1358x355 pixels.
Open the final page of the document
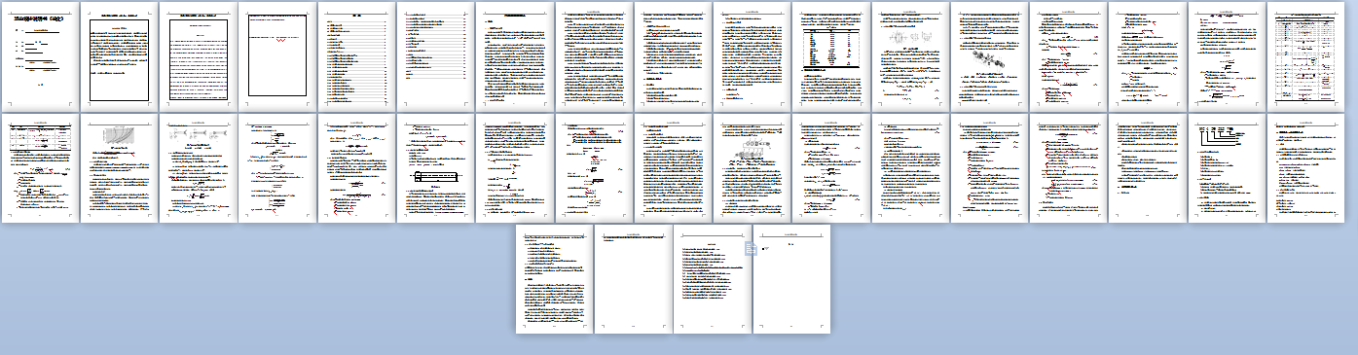coord(791,279)
